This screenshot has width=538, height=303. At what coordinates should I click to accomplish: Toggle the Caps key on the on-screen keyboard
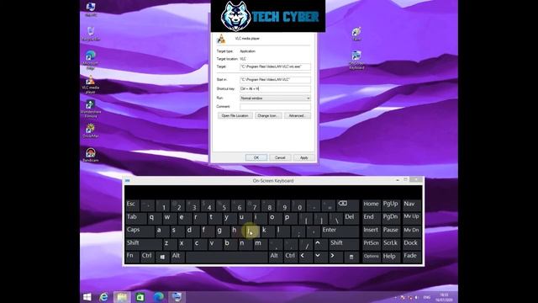[139, 231]
